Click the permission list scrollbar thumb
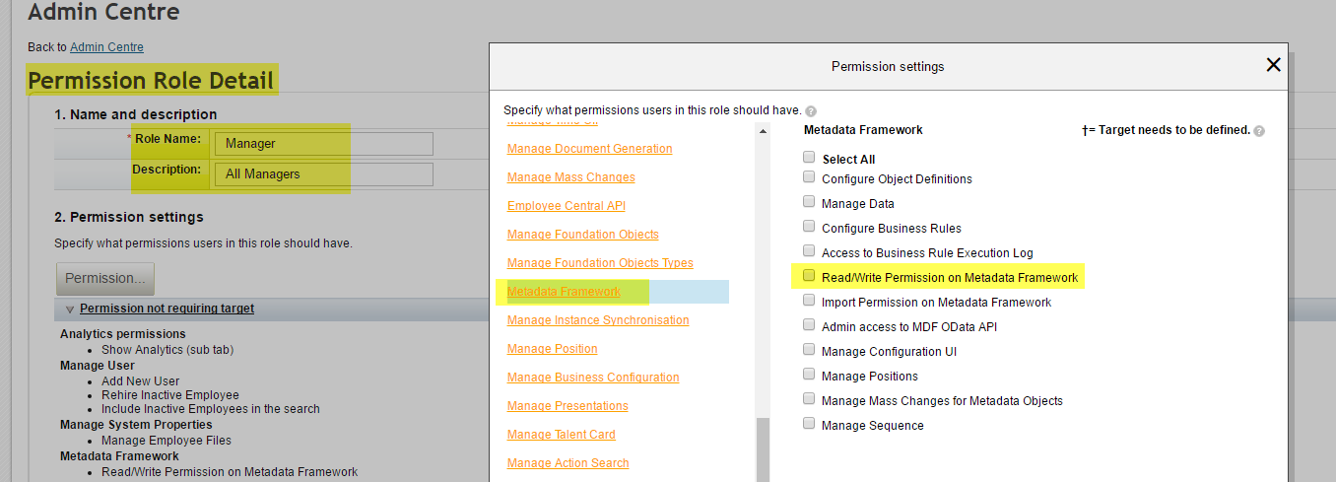 point(762,449)
